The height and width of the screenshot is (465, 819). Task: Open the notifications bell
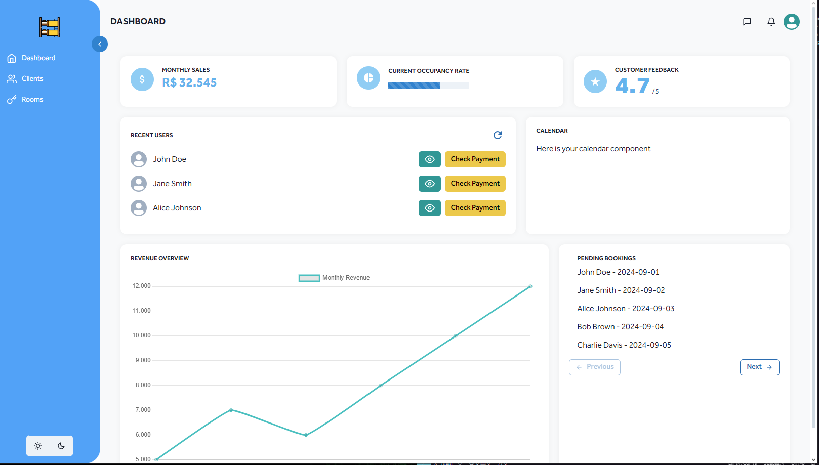(771, 22)
